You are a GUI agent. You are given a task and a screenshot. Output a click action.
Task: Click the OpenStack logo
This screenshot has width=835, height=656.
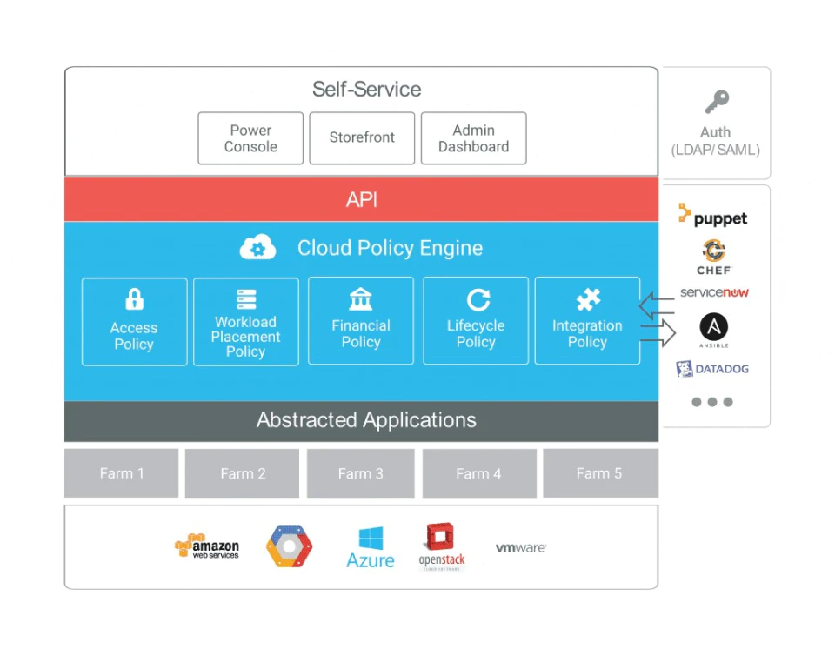pyautogui.click(x=442, y=547)
